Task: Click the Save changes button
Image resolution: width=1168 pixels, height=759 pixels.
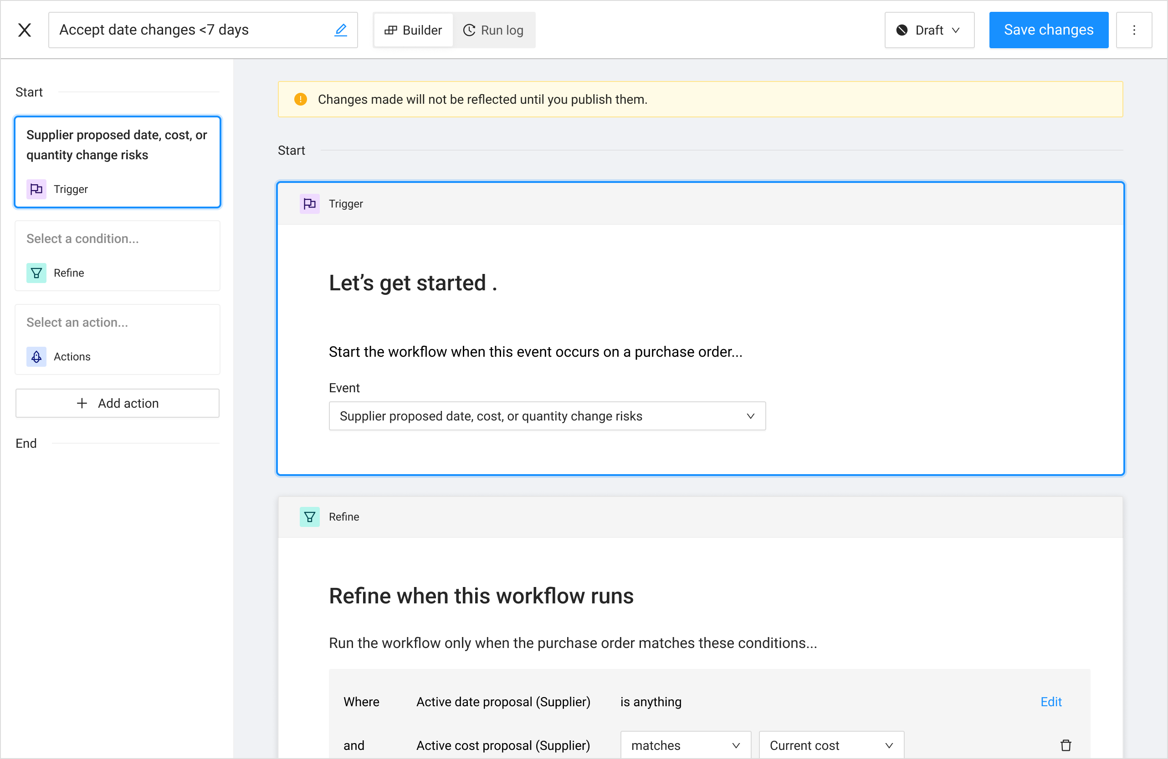Action: [x=1048, y=30]
